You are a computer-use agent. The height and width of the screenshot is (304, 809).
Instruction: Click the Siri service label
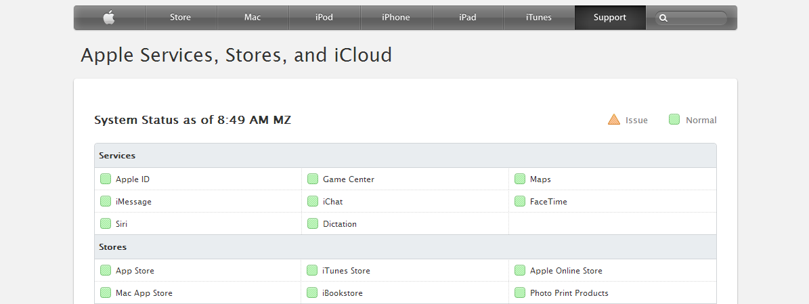coord(122,224)
